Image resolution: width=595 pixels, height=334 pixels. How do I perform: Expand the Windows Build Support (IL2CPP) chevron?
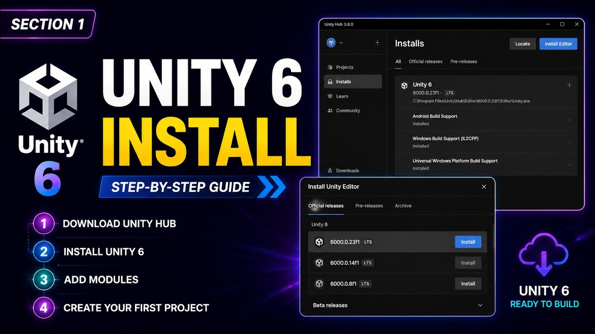tap(570, 142)
